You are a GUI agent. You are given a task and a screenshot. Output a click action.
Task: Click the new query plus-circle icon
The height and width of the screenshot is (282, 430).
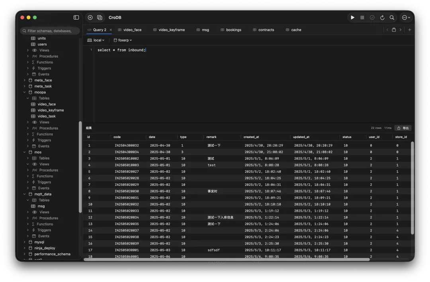click(90, 17)
